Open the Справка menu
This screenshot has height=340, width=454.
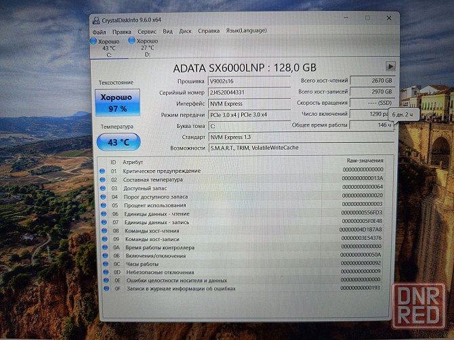209,30
